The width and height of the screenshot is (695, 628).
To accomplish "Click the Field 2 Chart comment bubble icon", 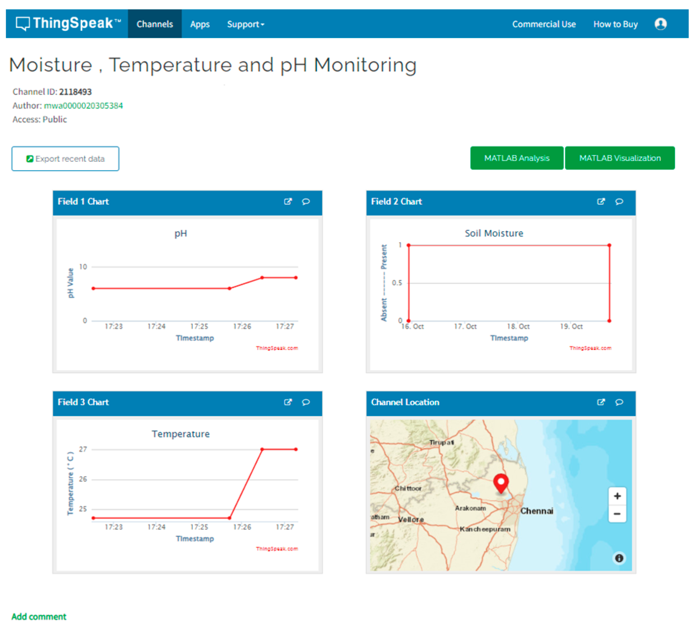I will (619, 202).
